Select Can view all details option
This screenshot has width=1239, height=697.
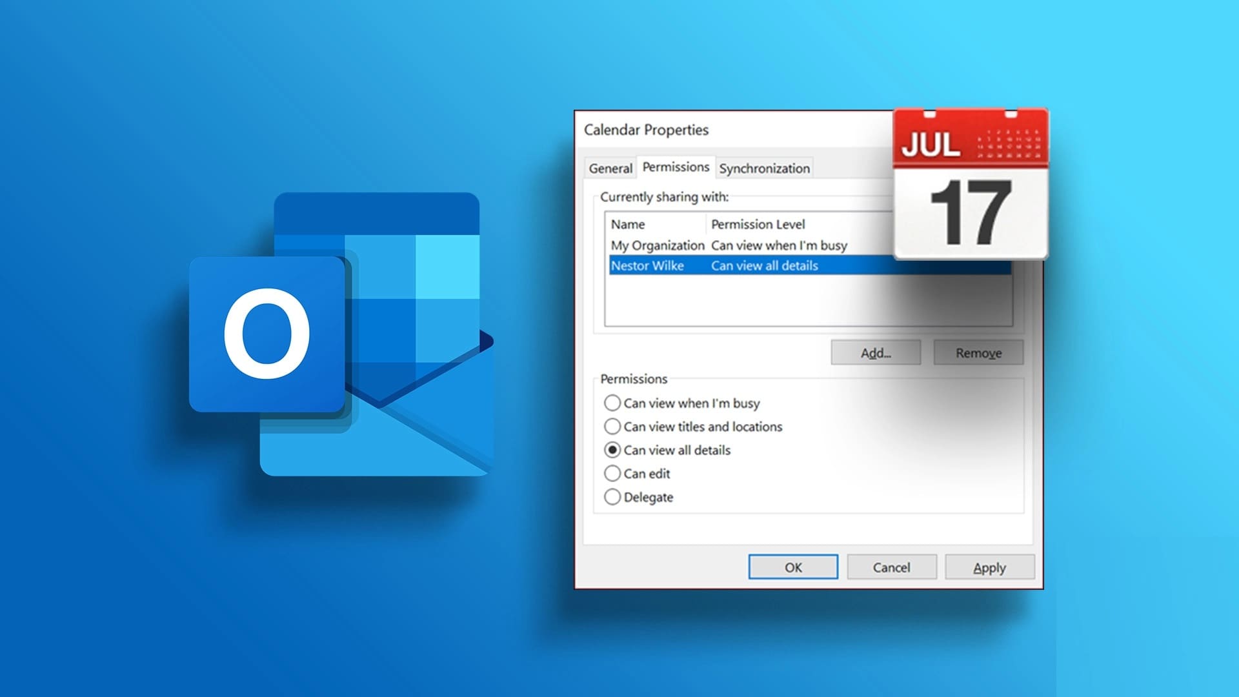[x=612, y=450]
